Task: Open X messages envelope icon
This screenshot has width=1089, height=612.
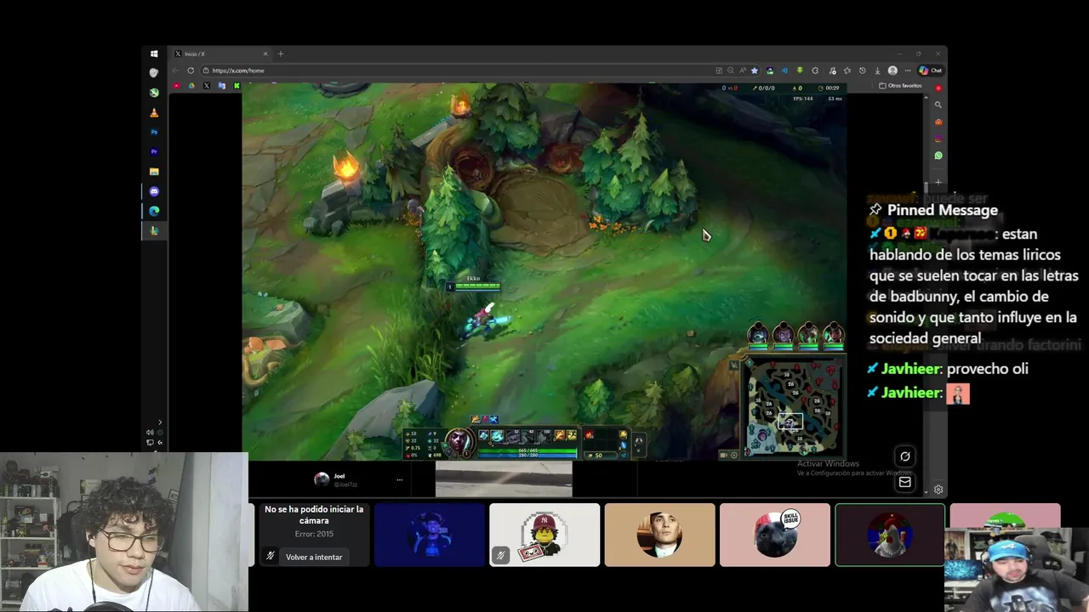Action: click(x=905, y=482)
